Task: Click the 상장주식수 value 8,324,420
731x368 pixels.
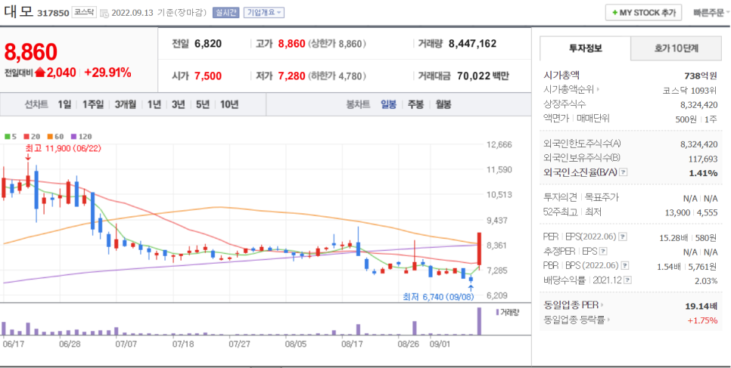Action: (698, 104)
